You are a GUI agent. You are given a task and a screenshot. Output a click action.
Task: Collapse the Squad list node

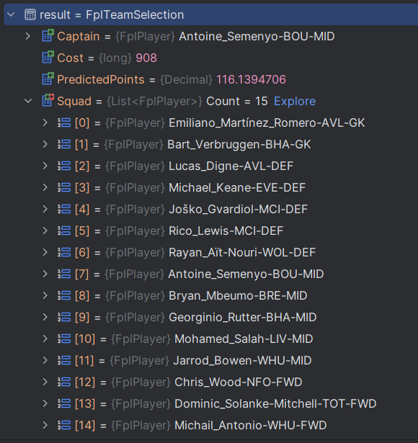[28, 101]
